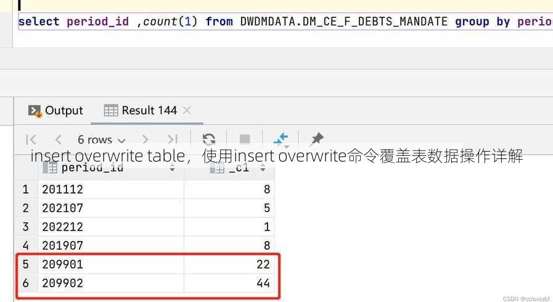Click the stop execution icon
The image size is (553, 302).
(x=245, y=139)
